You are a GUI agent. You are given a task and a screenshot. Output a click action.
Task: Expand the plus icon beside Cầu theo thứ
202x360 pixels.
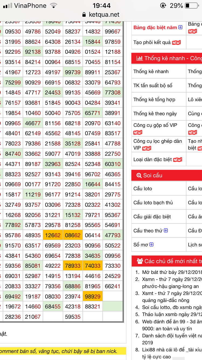point(166,230)
